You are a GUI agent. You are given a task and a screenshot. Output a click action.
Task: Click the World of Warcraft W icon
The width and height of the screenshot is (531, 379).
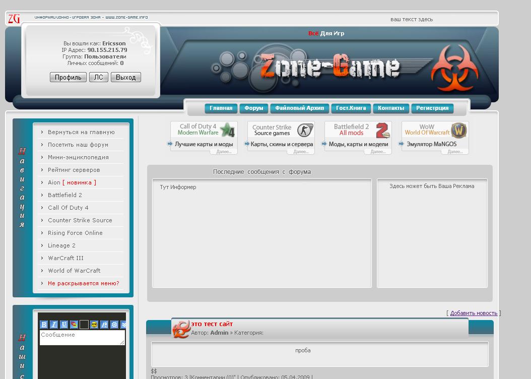coord(459,130)
